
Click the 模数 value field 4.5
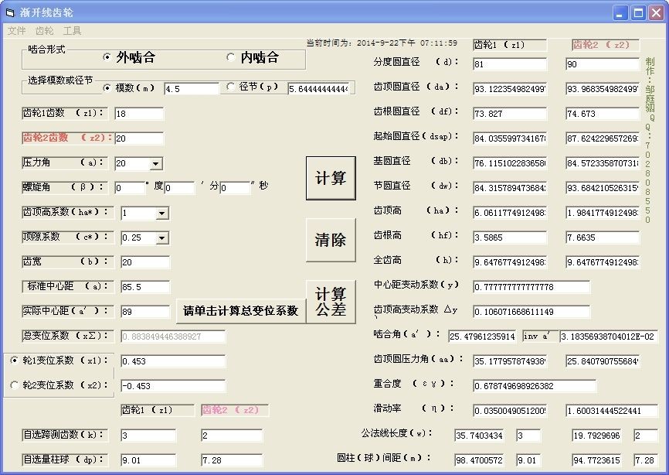pos(191,89)
